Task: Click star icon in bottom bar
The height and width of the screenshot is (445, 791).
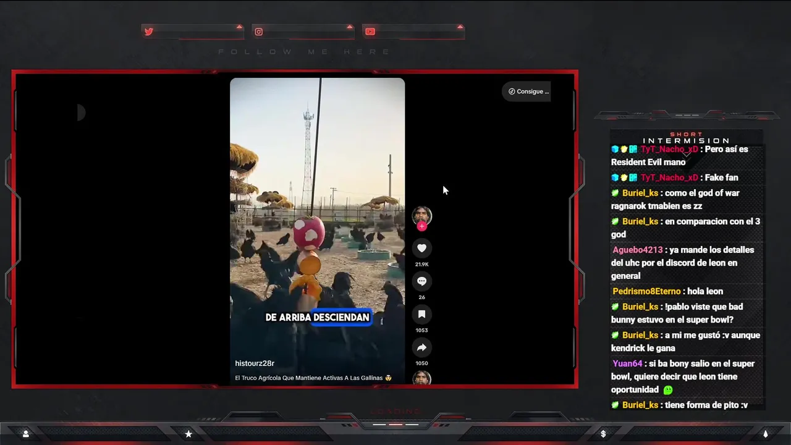Action: pyautogui.click(x=188, y=434)
